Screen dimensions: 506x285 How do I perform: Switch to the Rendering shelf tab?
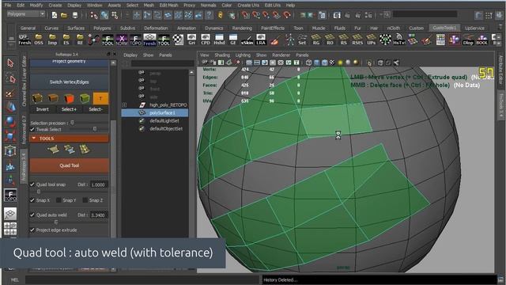click(242, 28)
